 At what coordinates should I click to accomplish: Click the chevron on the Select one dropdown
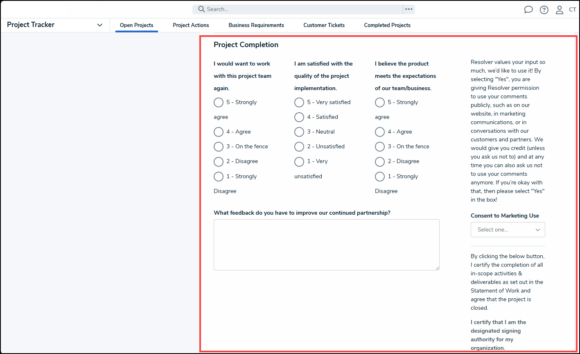click(x=537, y=229)
